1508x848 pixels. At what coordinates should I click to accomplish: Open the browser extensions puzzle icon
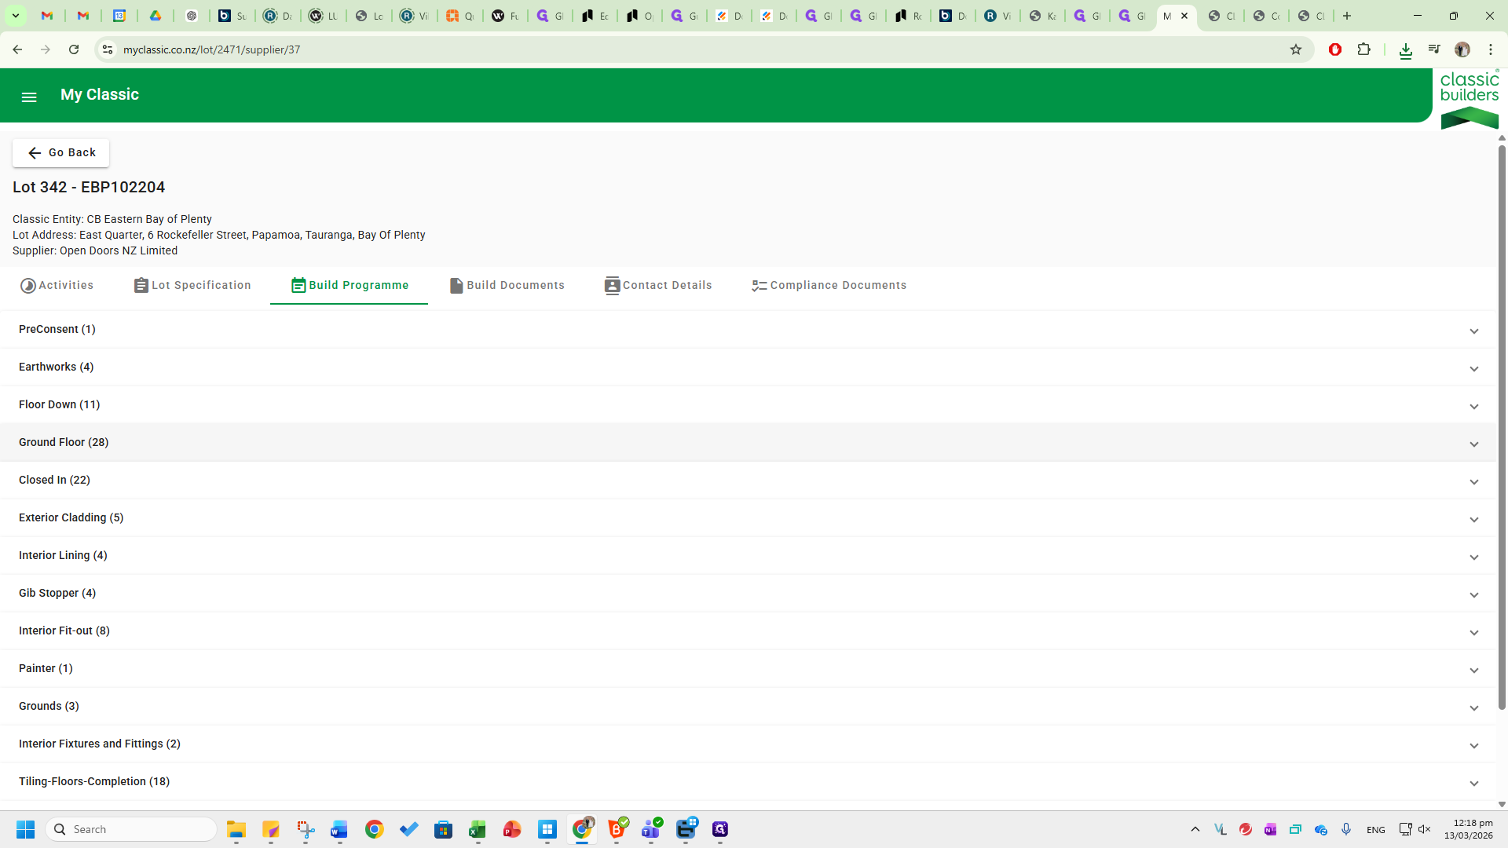(x=1363, y=49)
